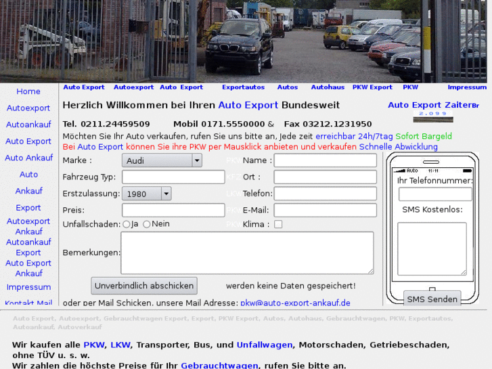Open Autos in the top menu
The width and height of the screenshot is (492, 369).
tap(288, 87)
